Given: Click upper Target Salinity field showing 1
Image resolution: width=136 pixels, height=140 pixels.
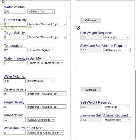Looking at the screenshot, I should [x=15, y=37].
